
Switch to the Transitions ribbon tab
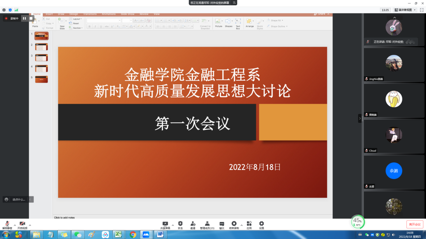(89, 14)
